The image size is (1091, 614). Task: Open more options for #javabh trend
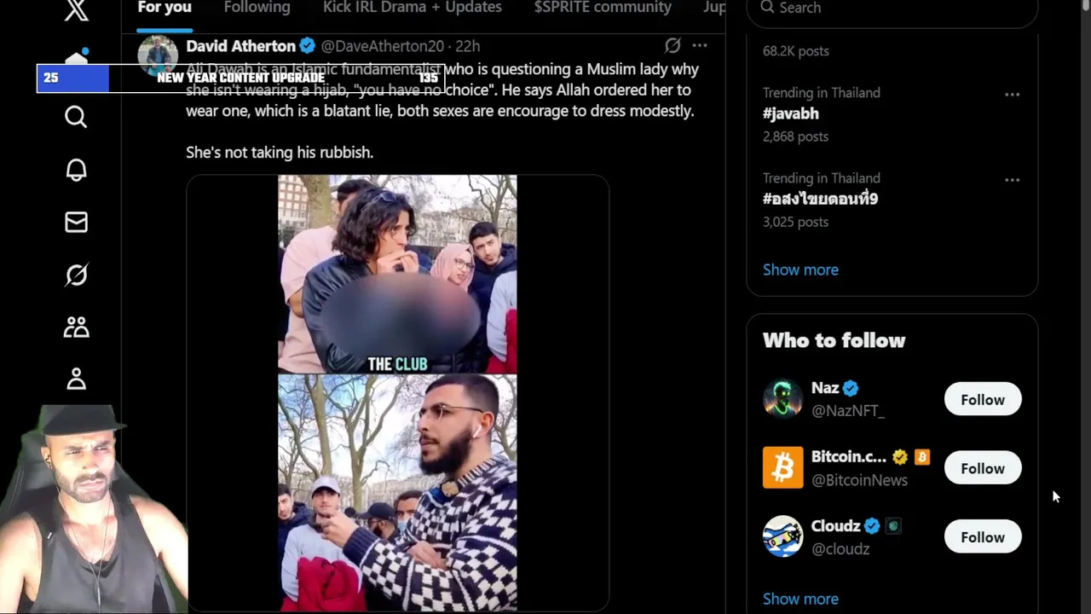pyautogui.click(x=1012, y=94)
